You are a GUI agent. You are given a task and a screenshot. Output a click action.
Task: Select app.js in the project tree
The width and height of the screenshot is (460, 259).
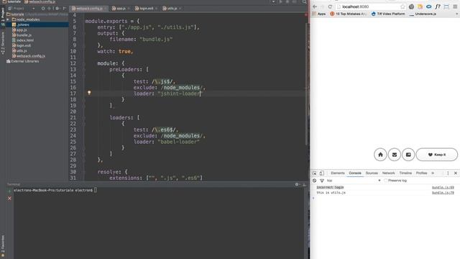pos(19,30)
